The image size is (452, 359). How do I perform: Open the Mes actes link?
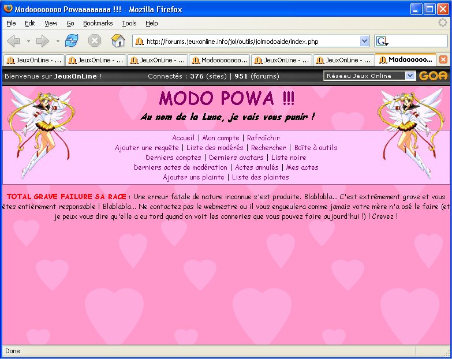click(302, 167)
